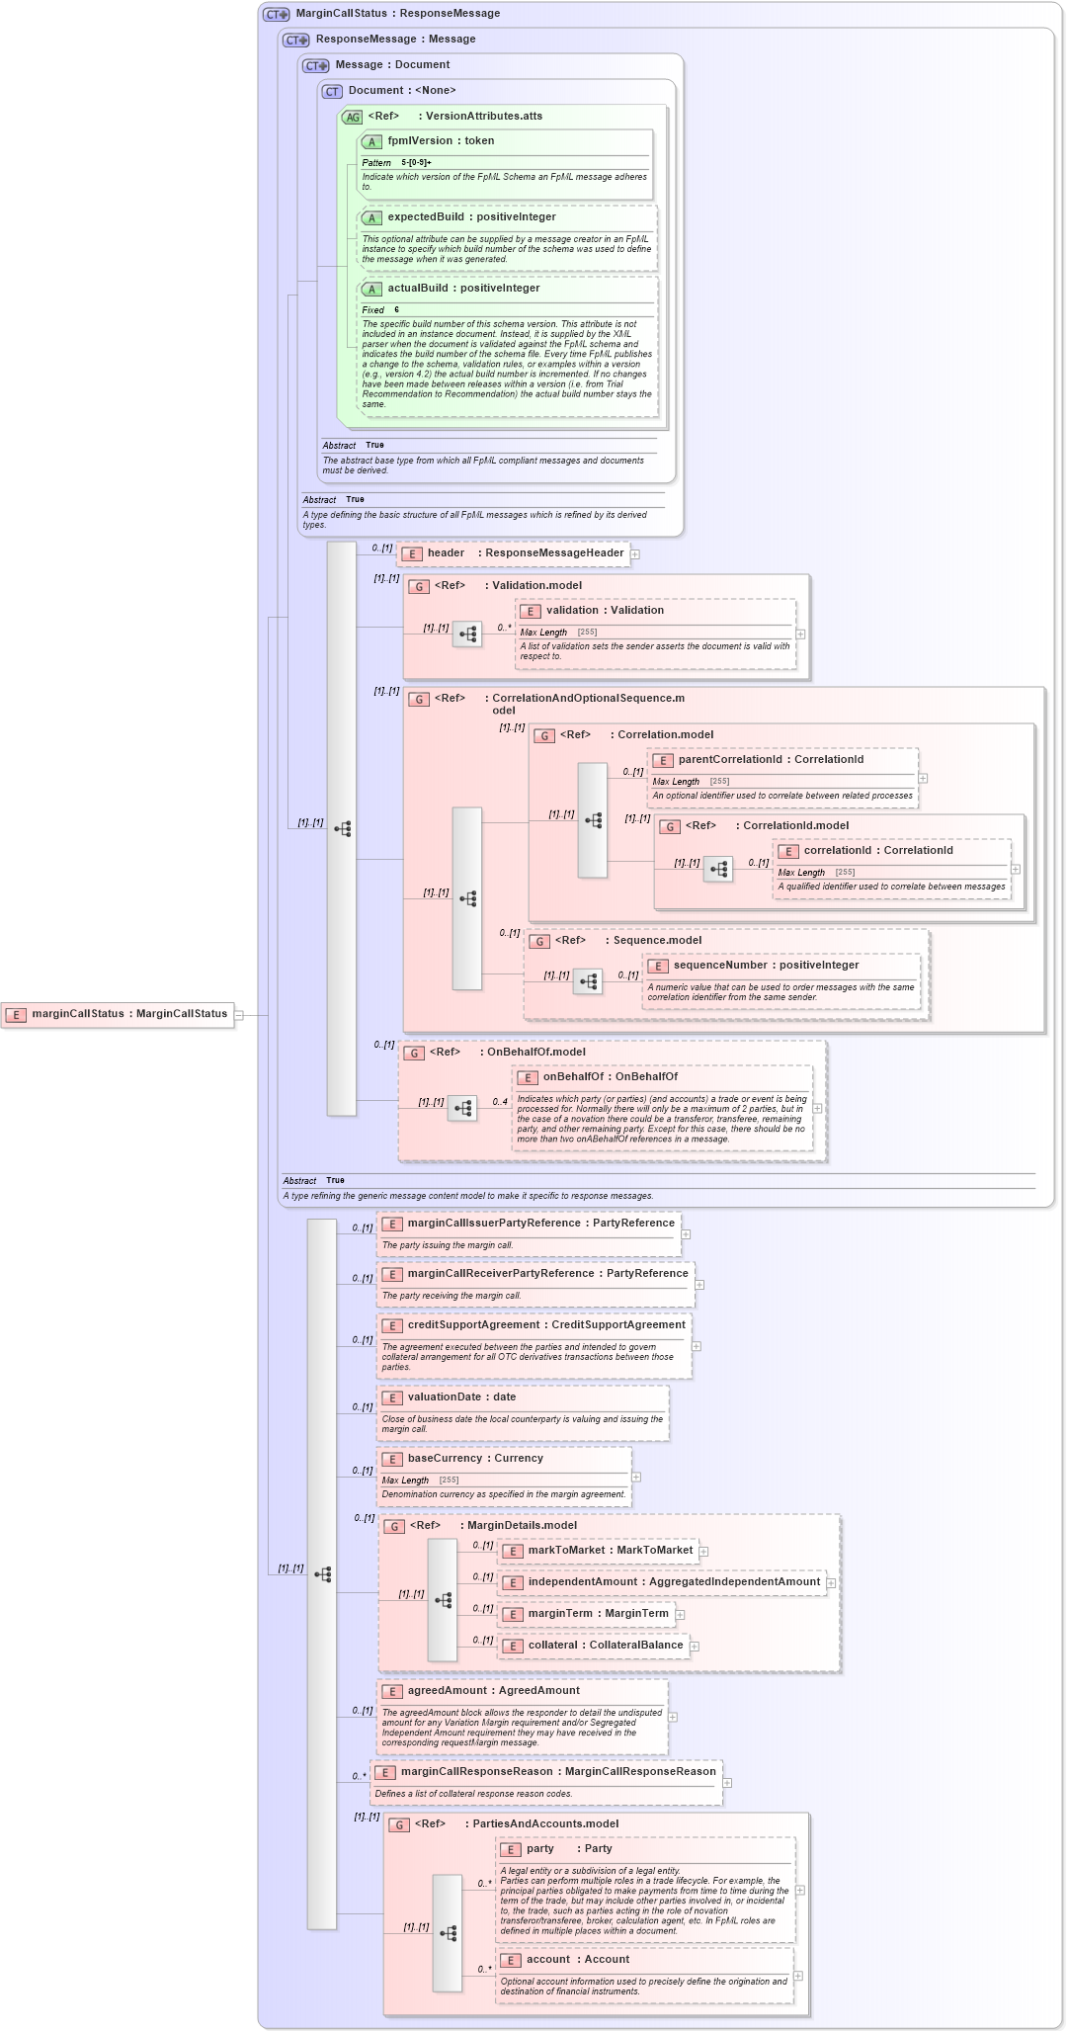The image size is (1067, 2031).
Task: Click the sequence compositor in Sequence.model
Action: 588,981
